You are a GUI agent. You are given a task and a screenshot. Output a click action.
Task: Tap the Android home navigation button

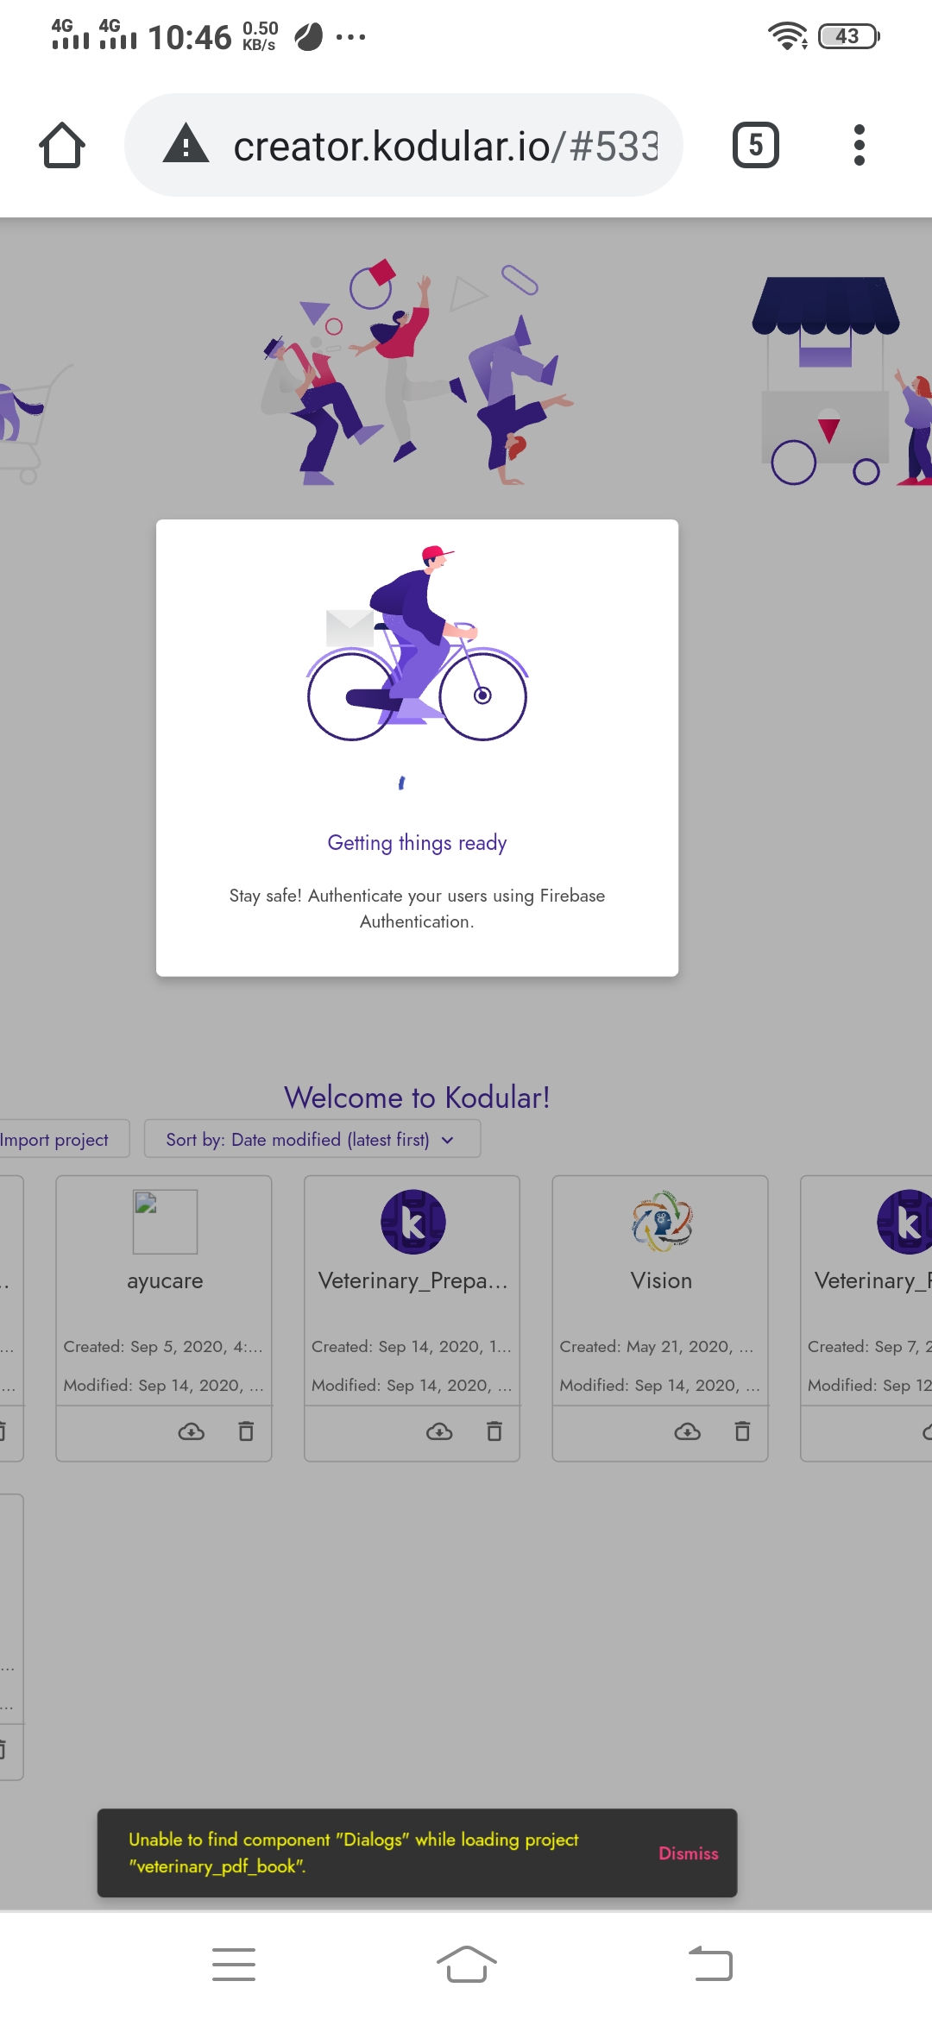466,1965
